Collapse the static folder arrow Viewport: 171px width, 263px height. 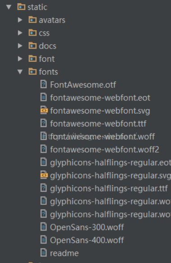(x=9, y=7)
